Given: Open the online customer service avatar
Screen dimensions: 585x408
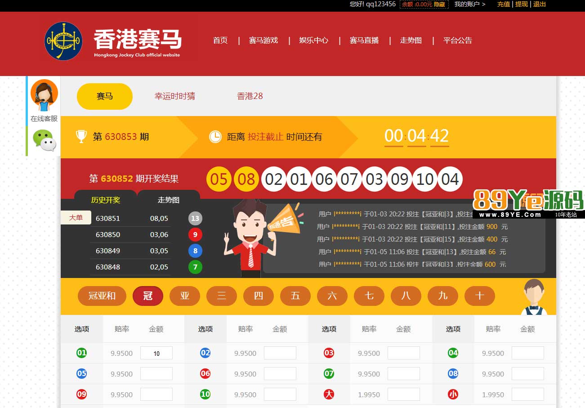Looking at the screenshot, I should [44, 95].
